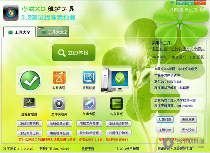Click the 检查更新 check update link
The image size is (210, 153).
(88, 149)
